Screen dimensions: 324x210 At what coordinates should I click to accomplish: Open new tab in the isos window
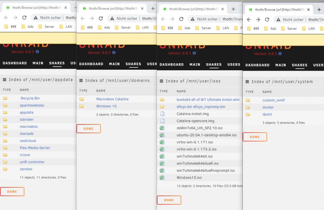point(233,9)
